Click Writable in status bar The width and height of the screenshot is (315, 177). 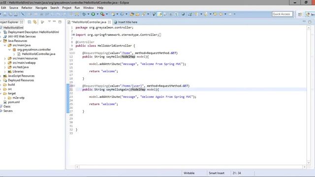[x=189, y=173]
